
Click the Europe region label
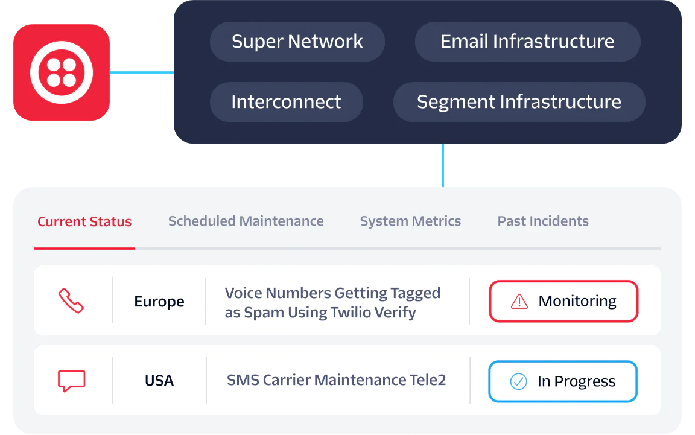[x=159, y=302]
